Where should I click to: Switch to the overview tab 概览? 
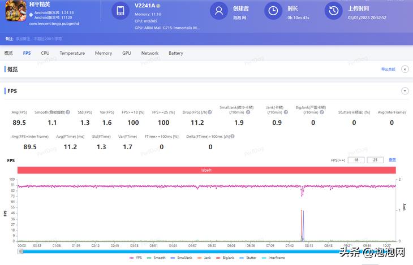[x=8, y=53]
